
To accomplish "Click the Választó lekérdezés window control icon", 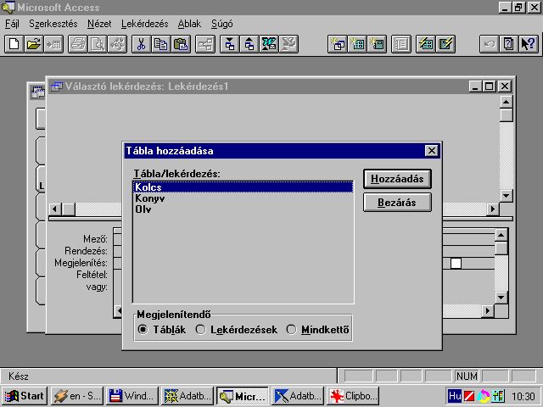I will pyautogui.click(x=57, y=86).
